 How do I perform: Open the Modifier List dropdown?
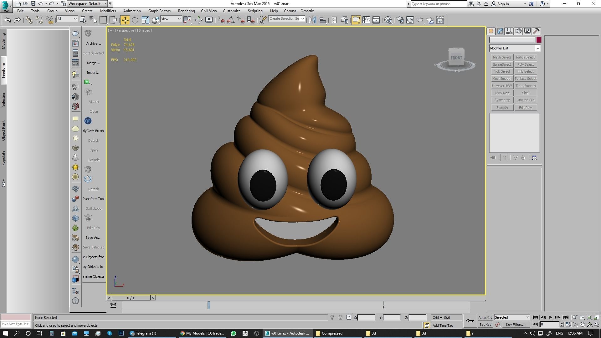coord(515,48)
